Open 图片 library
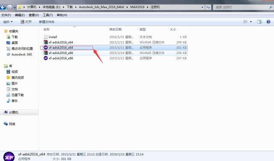This screenshot has width=274, height=161. click(x=15, y=83)
